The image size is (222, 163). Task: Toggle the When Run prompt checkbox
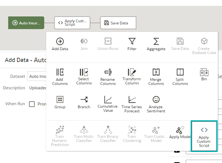click(x=32, y=104)
